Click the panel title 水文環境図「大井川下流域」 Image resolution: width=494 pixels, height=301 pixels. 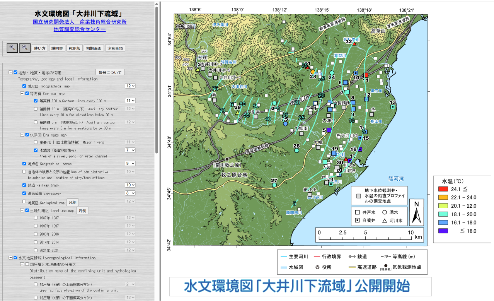(x=80, y=14)
